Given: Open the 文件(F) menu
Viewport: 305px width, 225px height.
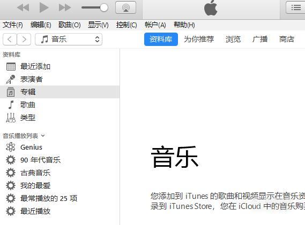Looking at the screenshot, I should 13,25.
